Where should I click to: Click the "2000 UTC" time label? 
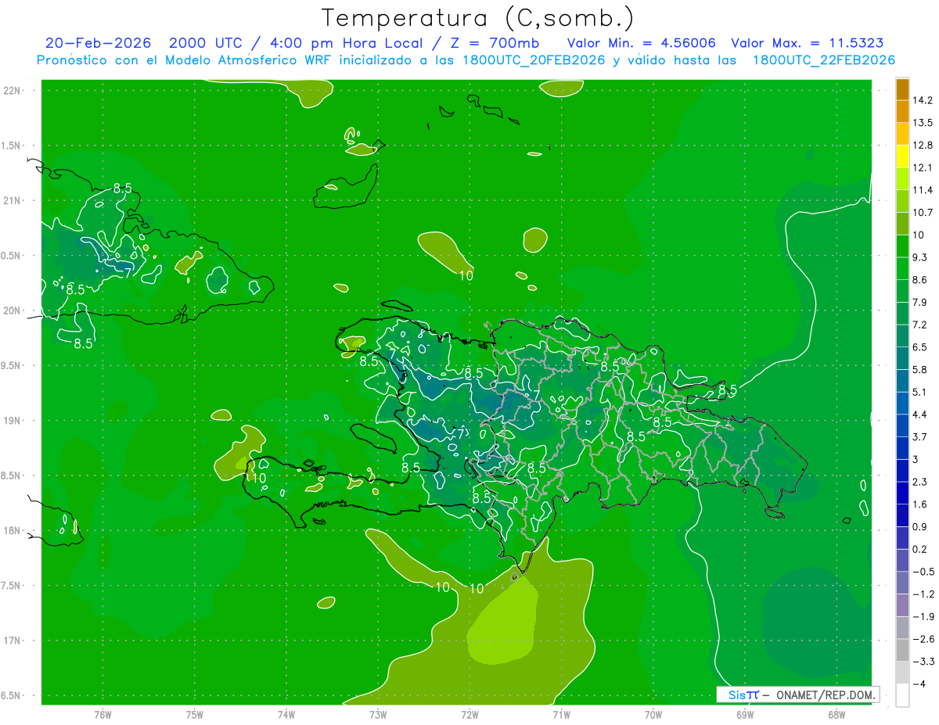(206, 43)
